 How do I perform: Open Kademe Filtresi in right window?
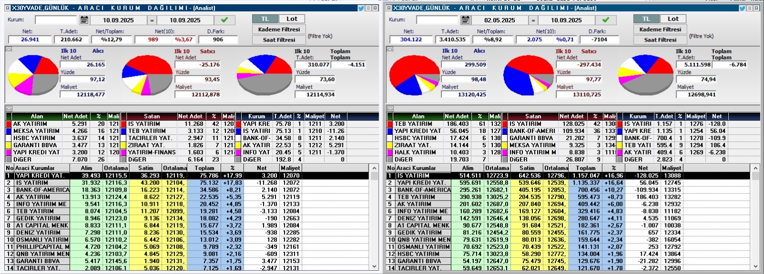click(660, 29)
